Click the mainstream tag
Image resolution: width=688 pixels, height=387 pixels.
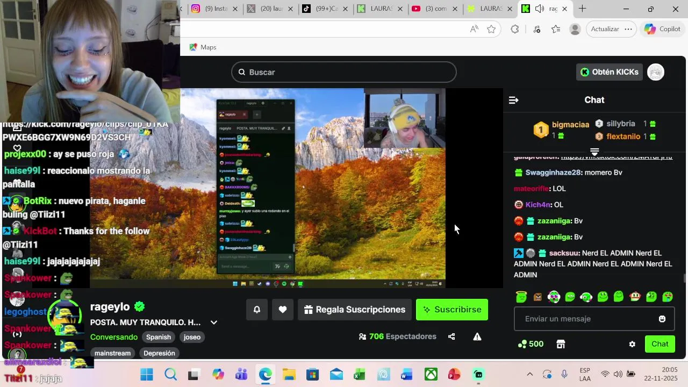click(x=113, y=353)
